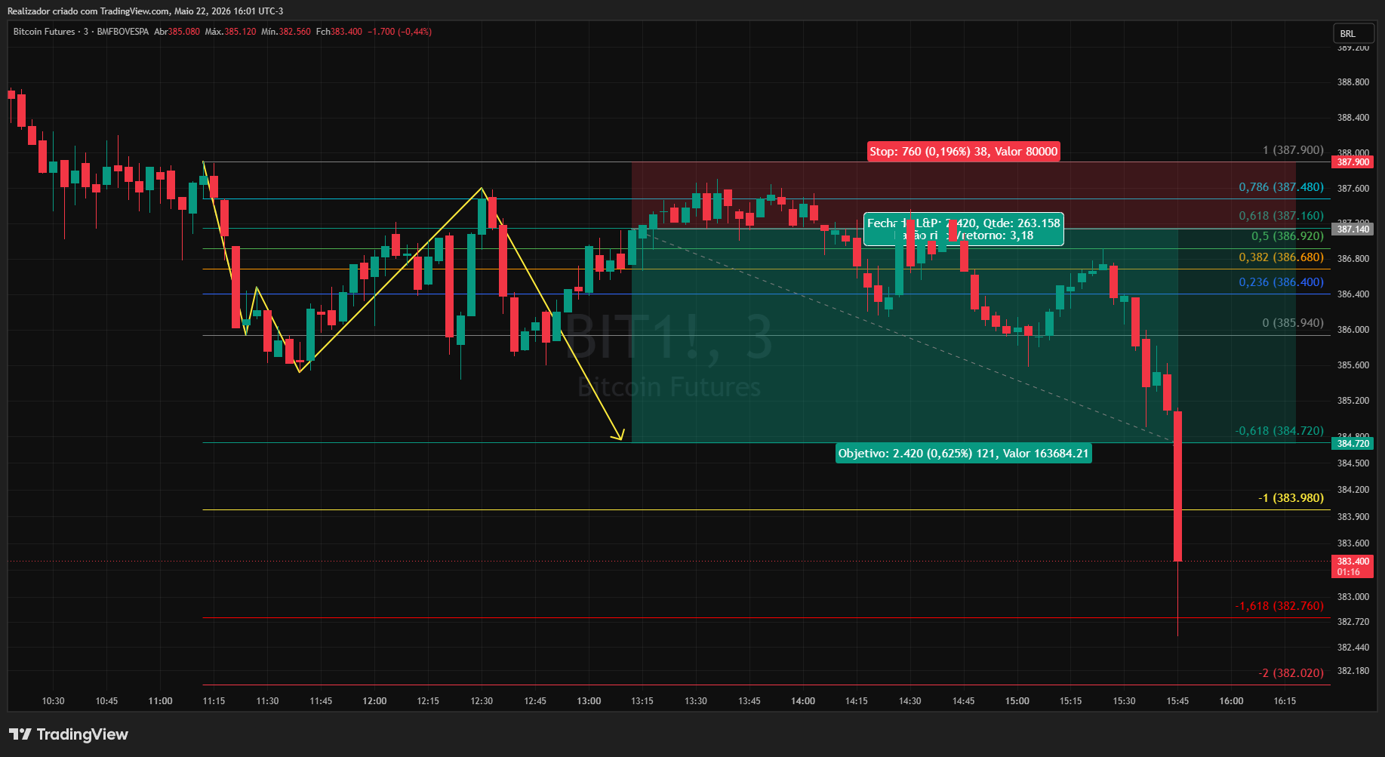Select Fibonacci level 0 (385.940) label
1385x757 pixels.
(x=1293, y=323)
